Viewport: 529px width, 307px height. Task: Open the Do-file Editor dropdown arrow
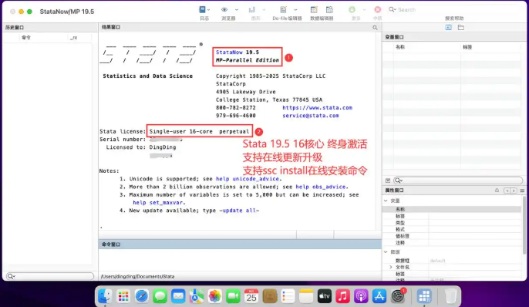point(295,10)
